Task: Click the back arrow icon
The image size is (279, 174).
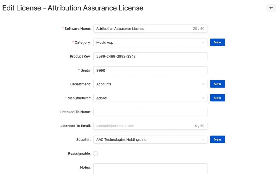Action: point(271,8)
